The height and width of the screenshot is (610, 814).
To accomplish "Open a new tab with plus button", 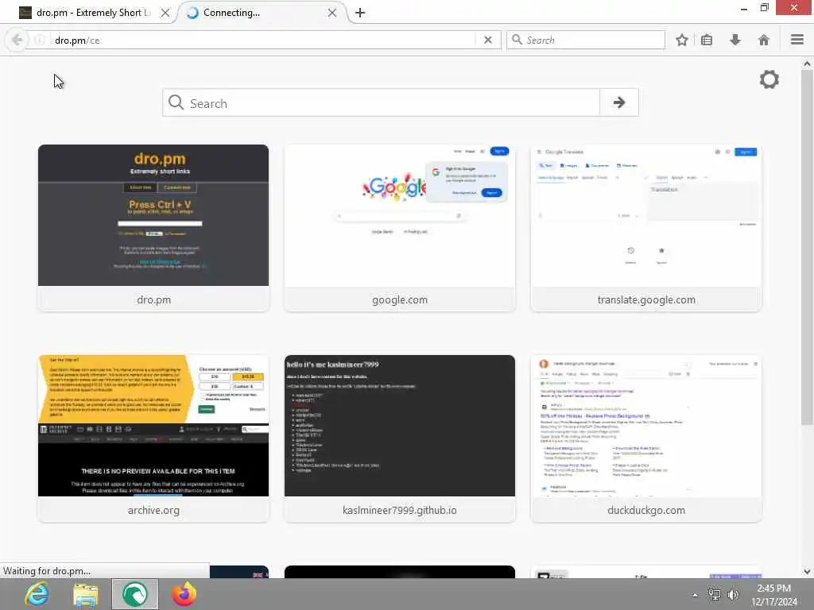I will click(x=360, y=13).
